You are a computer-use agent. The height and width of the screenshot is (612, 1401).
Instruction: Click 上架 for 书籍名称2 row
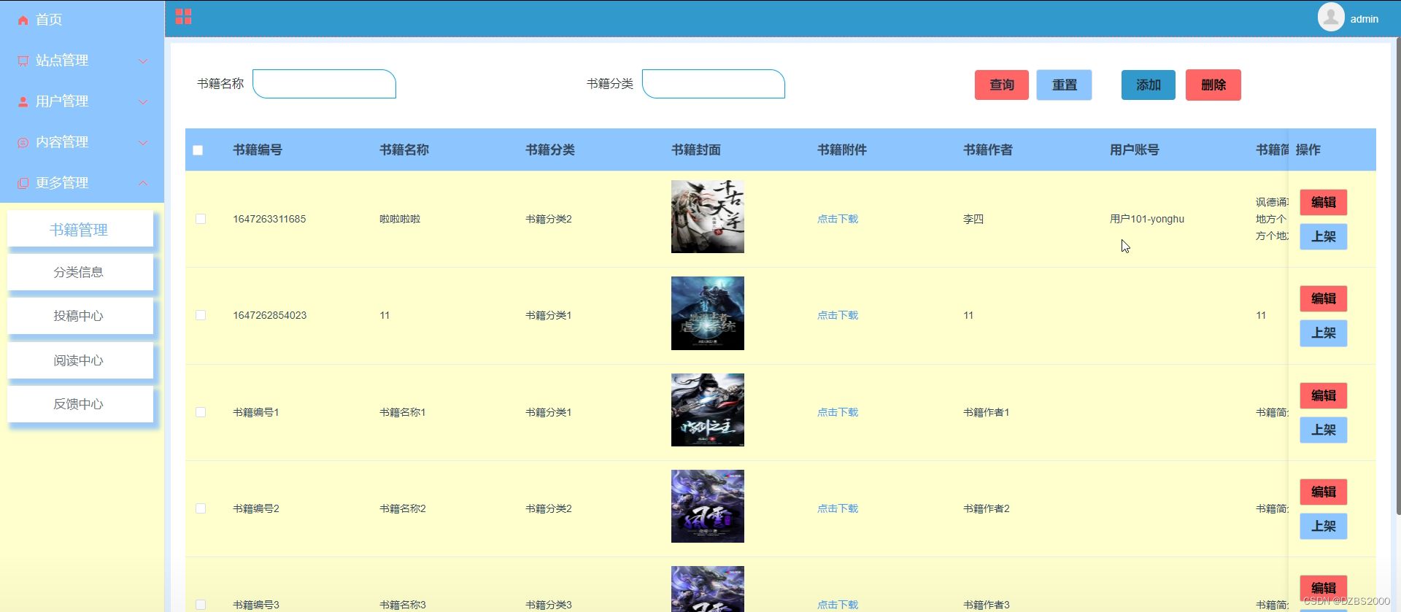click(1324, 526)
